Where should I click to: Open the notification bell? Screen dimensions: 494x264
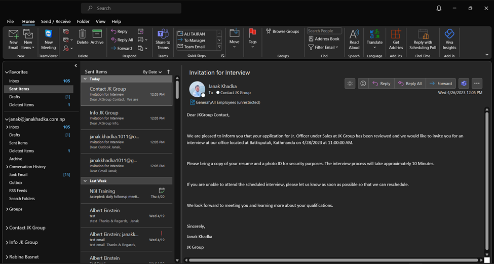[439, 9]
